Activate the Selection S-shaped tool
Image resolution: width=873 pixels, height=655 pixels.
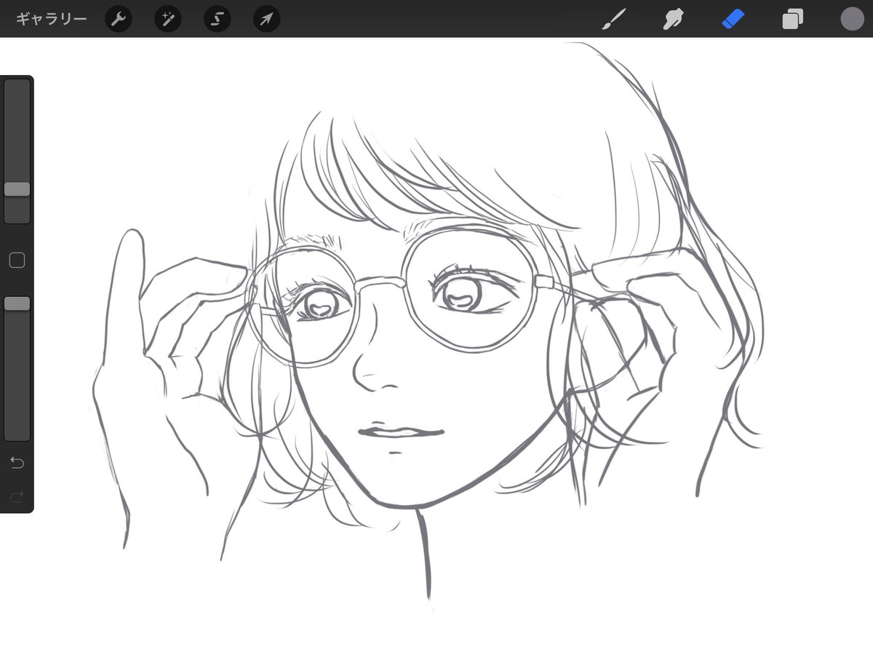pos(217,19)
